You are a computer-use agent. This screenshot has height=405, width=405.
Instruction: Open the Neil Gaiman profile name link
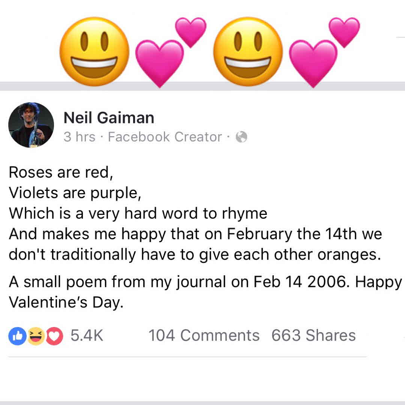tap(109, 118)
